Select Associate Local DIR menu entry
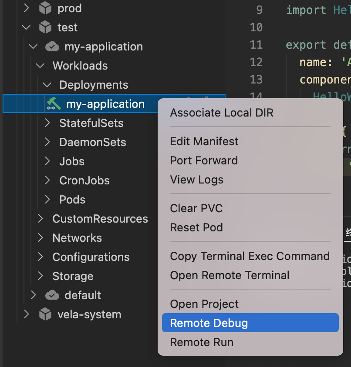 tap(222, 113)
